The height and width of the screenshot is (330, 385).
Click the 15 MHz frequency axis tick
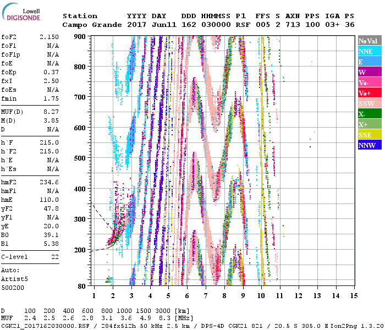pos(354,295)
